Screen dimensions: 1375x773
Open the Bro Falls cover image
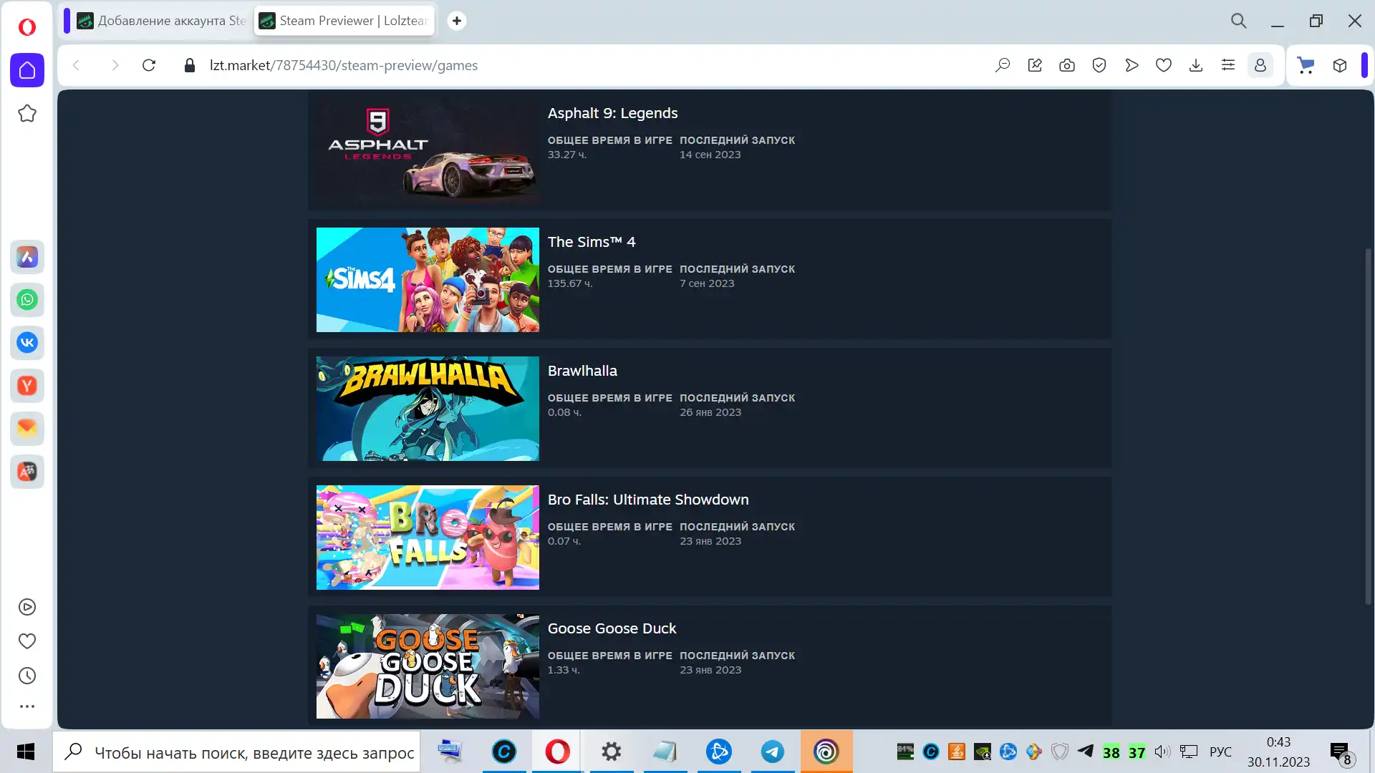click(428, 538)
